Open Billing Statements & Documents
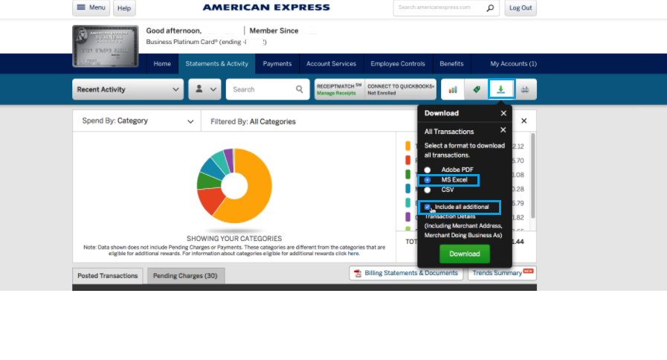This screenshot has width=667, height=360. 406,273
